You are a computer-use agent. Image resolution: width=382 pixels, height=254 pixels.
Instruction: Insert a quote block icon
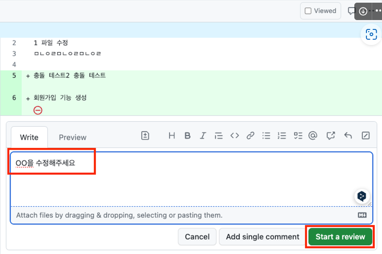click(219, 135)
